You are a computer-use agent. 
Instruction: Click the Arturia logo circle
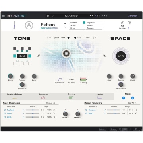click(29, 25)
